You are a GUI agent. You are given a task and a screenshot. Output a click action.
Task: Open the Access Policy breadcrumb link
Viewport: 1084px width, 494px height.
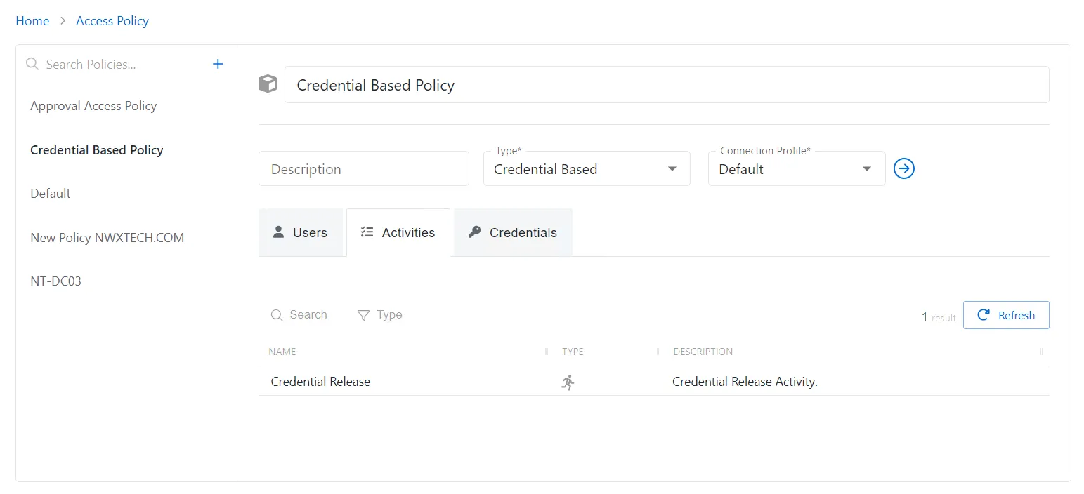coord(112,21)
